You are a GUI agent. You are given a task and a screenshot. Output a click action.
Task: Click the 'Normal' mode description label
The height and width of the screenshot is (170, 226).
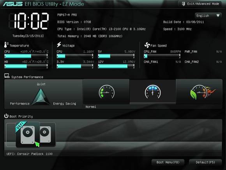click(91, 107)
